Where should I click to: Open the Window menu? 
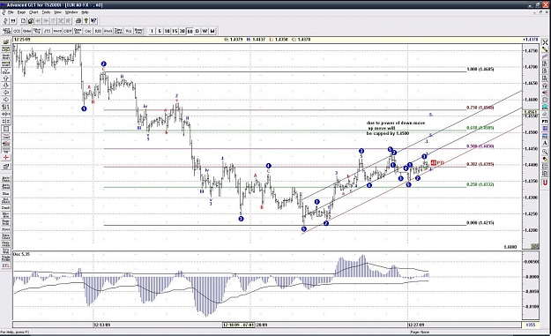71,12
